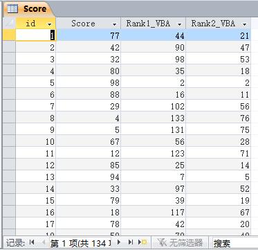Screen dimensions: 258x250
Task: Click the Rank2_VBA column header
Action: click(218, 24)
